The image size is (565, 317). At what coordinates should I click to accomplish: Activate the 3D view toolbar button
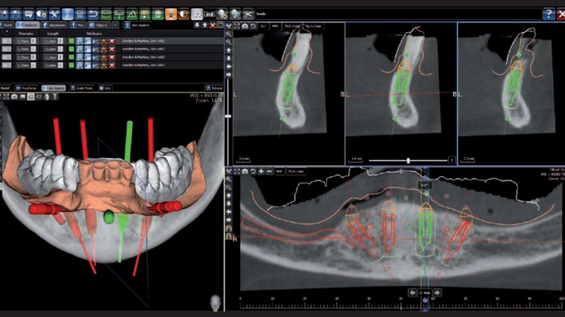point(196,14)
